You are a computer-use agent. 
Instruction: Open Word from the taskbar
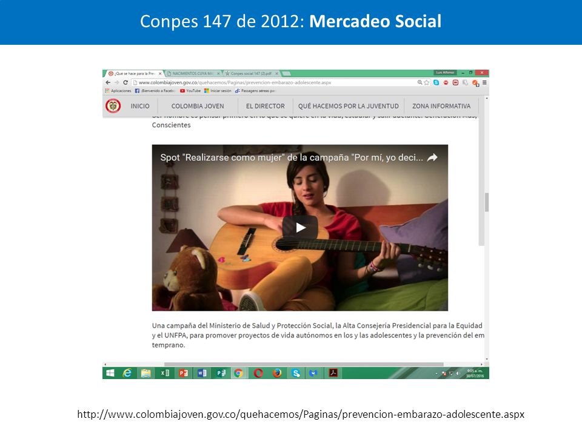point(202,373)
